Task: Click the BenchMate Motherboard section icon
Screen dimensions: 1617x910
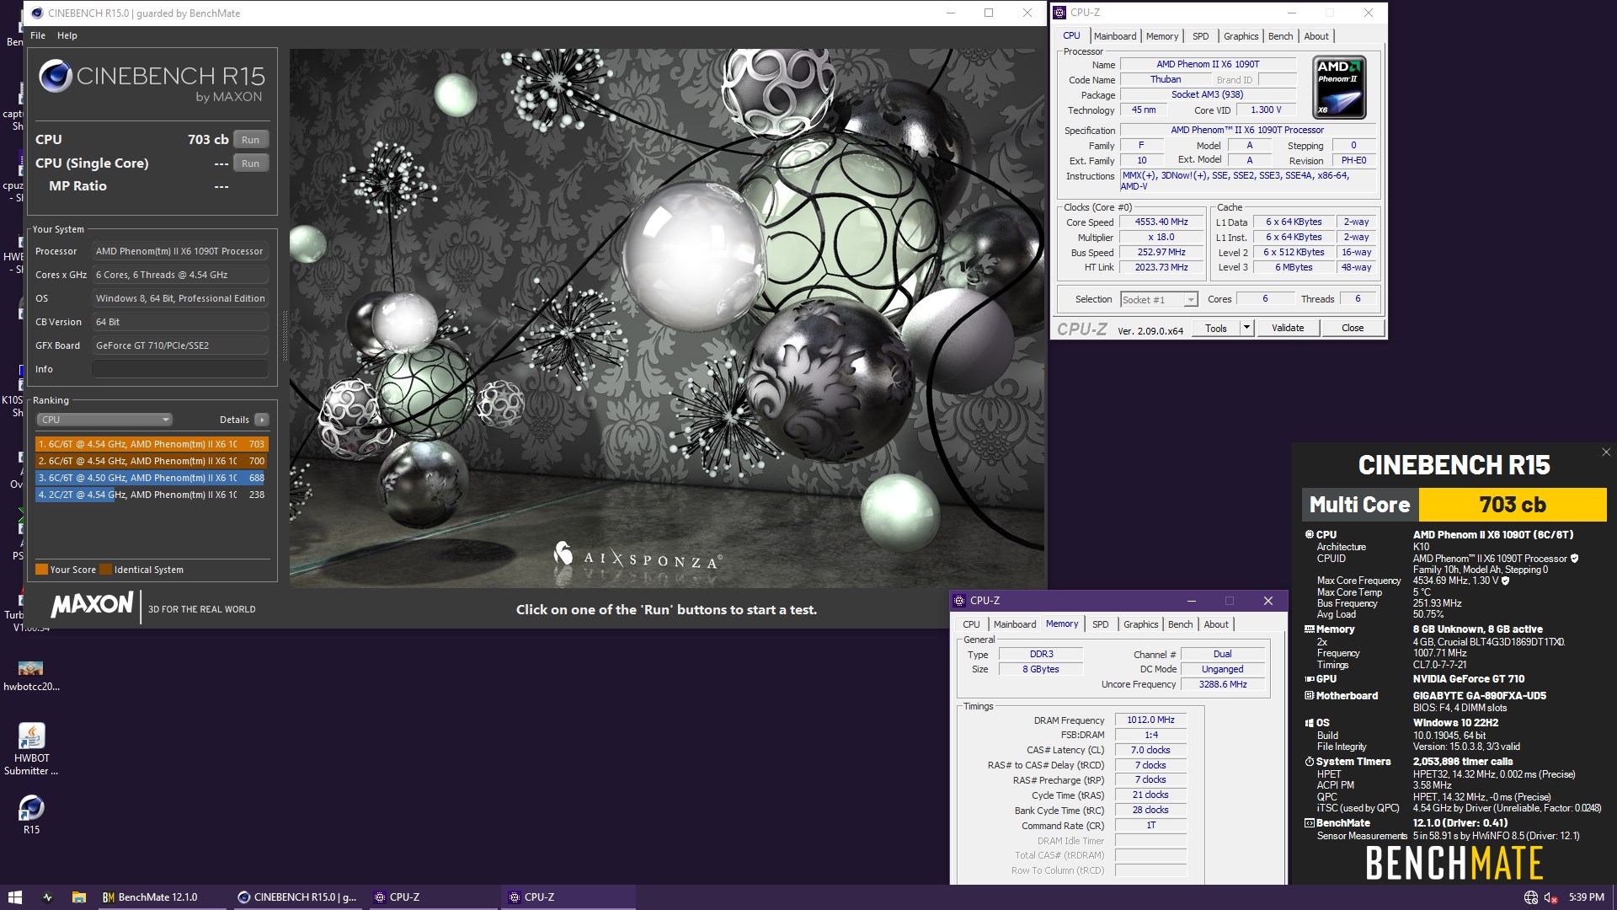Action: click(x=1310, y=696)
